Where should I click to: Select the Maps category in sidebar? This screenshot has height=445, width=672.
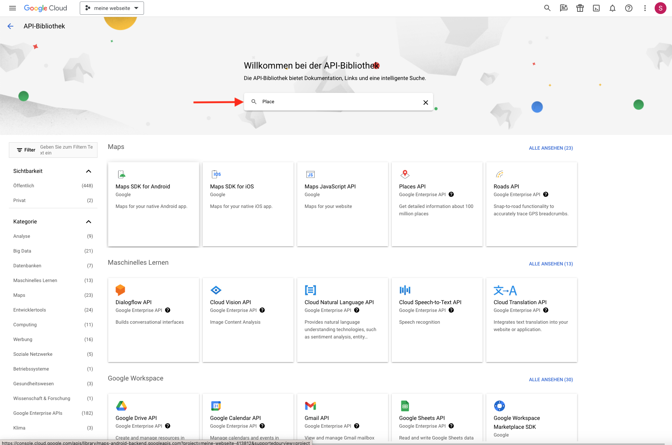pos(53,295)
